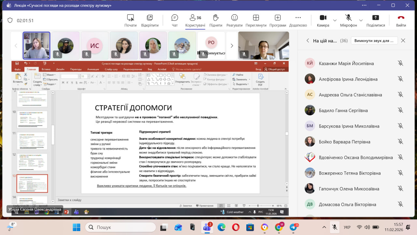Toggle the taskbar microphone mute icon
The image size is (417, 235).
click(x=334, y=227)
